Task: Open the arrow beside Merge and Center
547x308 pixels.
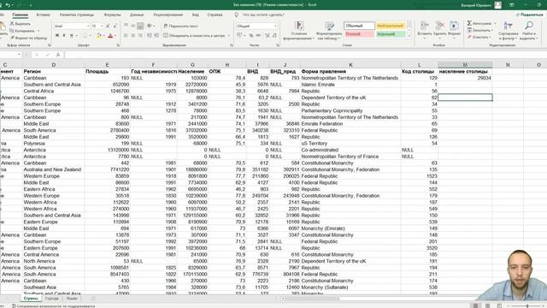Action: point(229,35)
